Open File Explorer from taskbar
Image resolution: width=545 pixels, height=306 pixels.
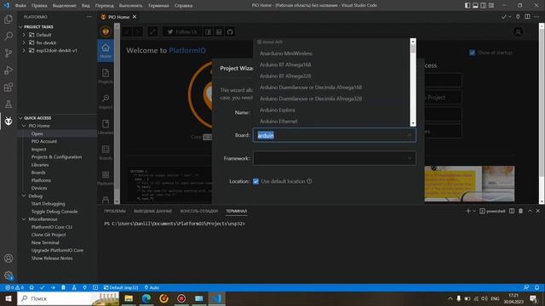(129, 298)
